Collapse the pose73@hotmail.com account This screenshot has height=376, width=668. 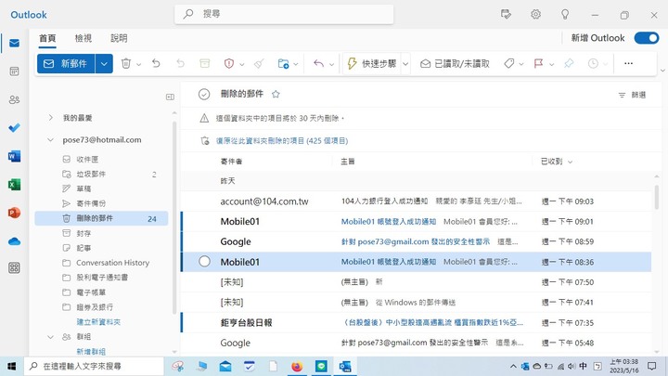coord(51,140)
